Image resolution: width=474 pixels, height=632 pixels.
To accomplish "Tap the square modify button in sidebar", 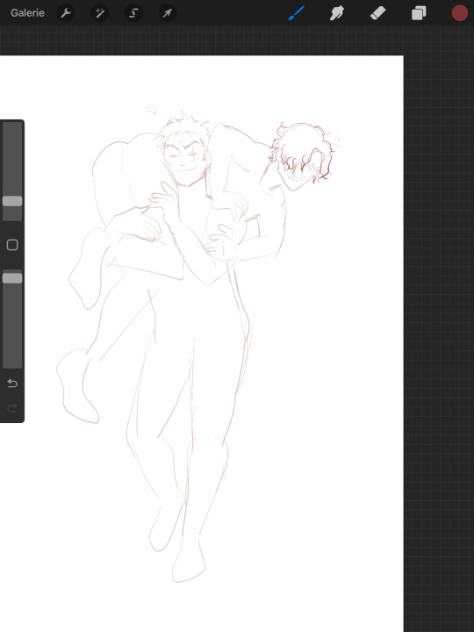I will click(12, 245).
